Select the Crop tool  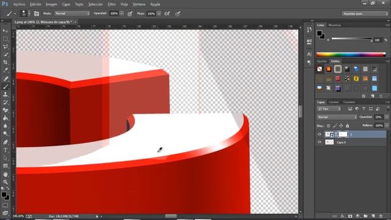[x=5, y=62]
